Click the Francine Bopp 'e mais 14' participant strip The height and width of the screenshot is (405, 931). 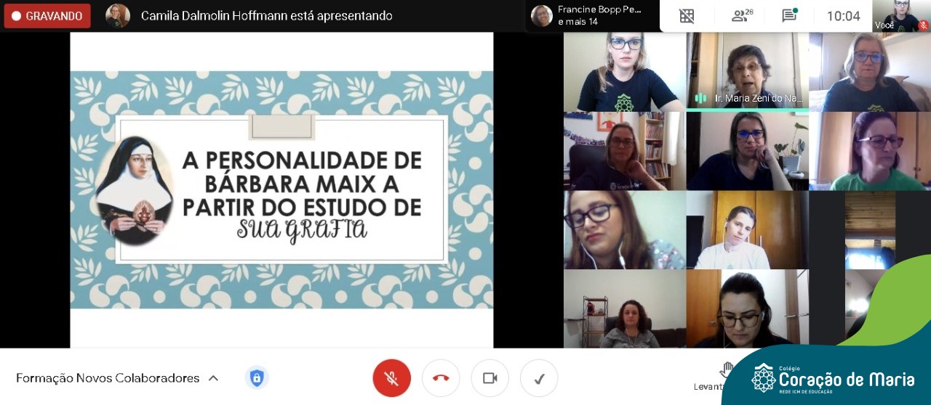600,16
